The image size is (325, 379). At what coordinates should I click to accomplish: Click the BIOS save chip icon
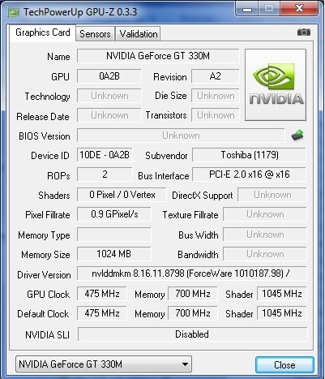(x=297, y=136)
